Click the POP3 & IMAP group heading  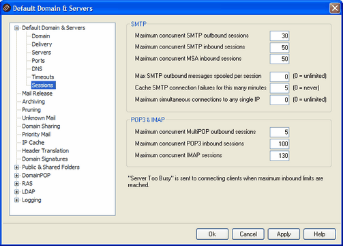click(x=148, y=120)
